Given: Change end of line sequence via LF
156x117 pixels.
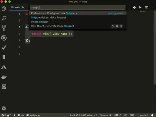Looking at the screenshot, I should 125,115.
